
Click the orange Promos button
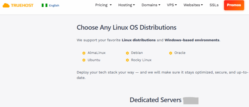coord(234,5)
